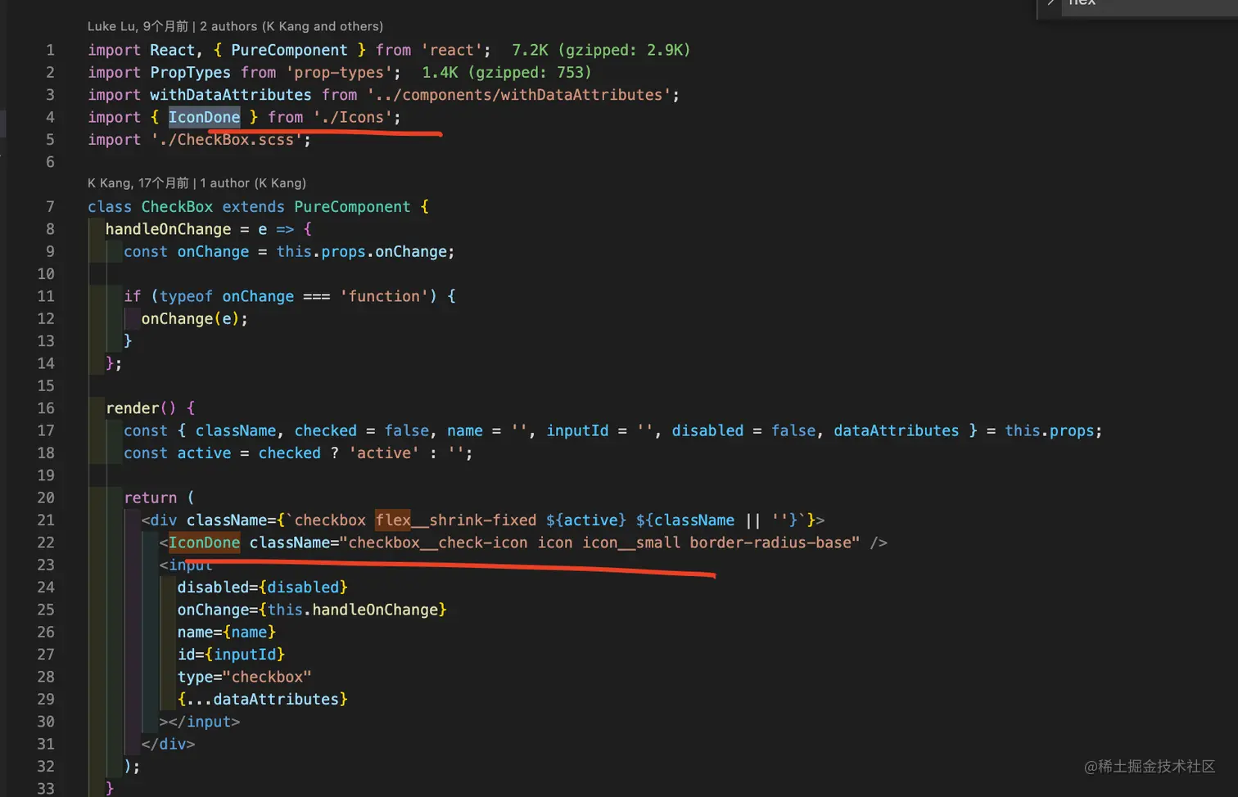Click the './Icons' path string
This screenshot has width=1238, height=797.
coord(353,117)
